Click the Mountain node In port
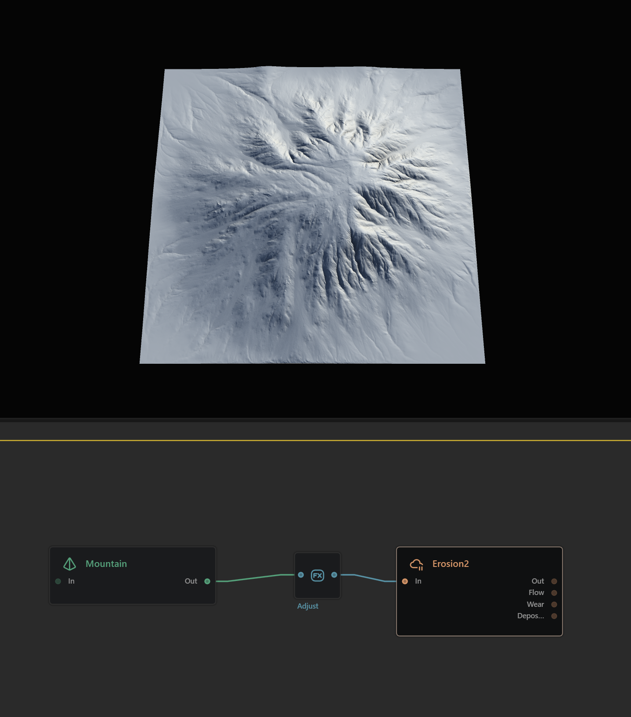Viewport: 631px width, 717px height. point(58,581)
